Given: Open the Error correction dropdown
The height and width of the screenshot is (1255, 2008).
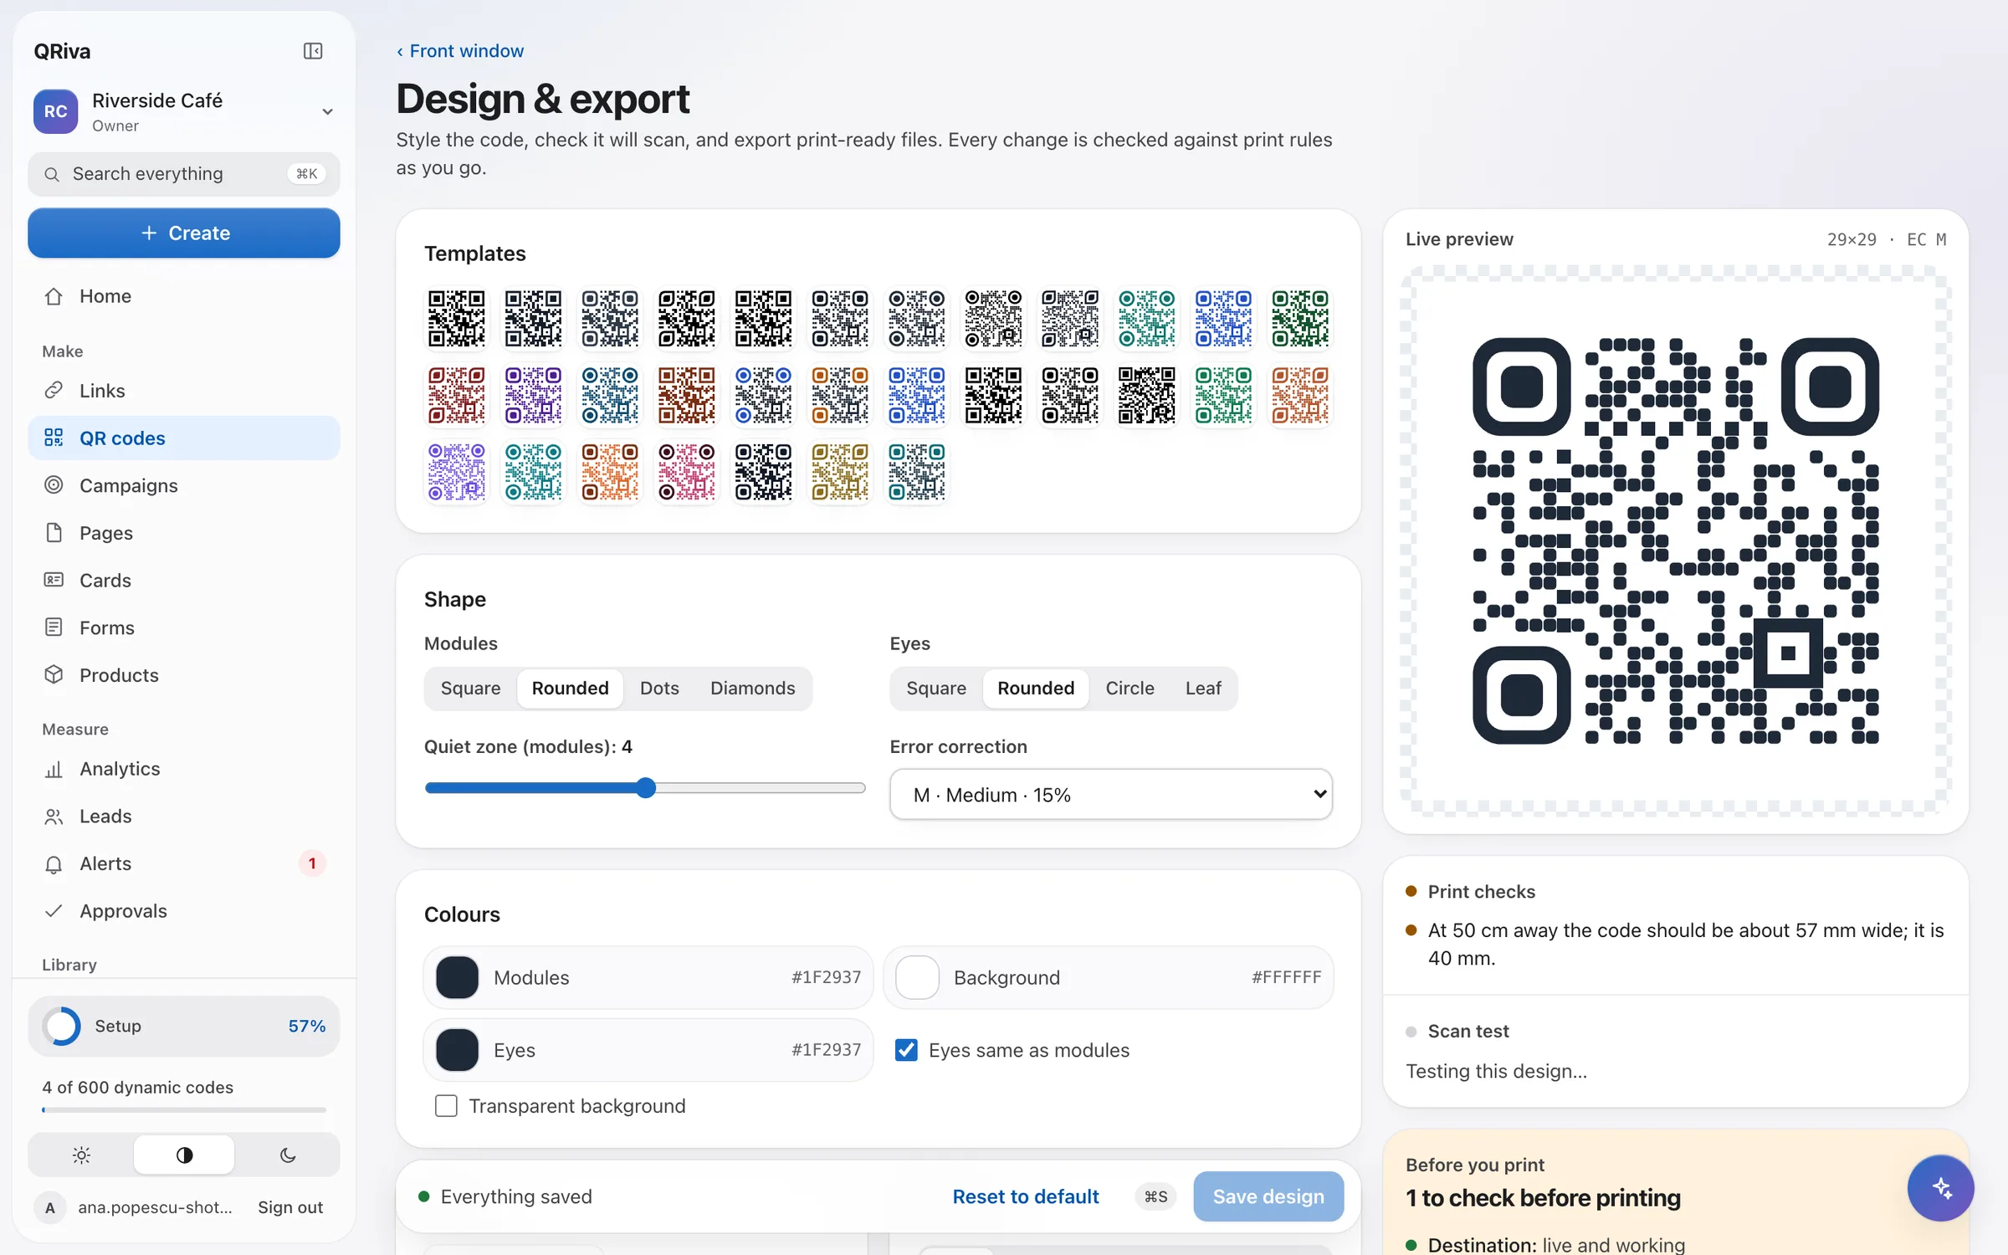Looking at the screenshot, I should [1111, 795].
